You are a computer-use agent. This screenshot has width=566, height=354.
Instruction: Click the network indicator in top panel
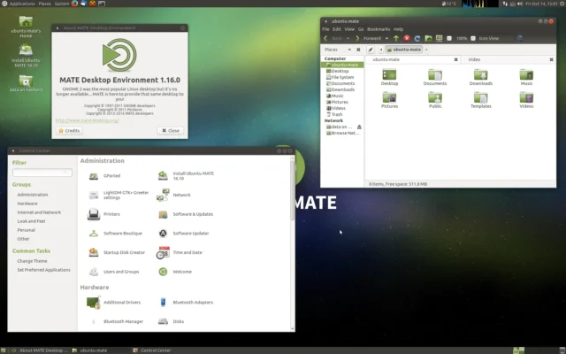click(505, 4)
